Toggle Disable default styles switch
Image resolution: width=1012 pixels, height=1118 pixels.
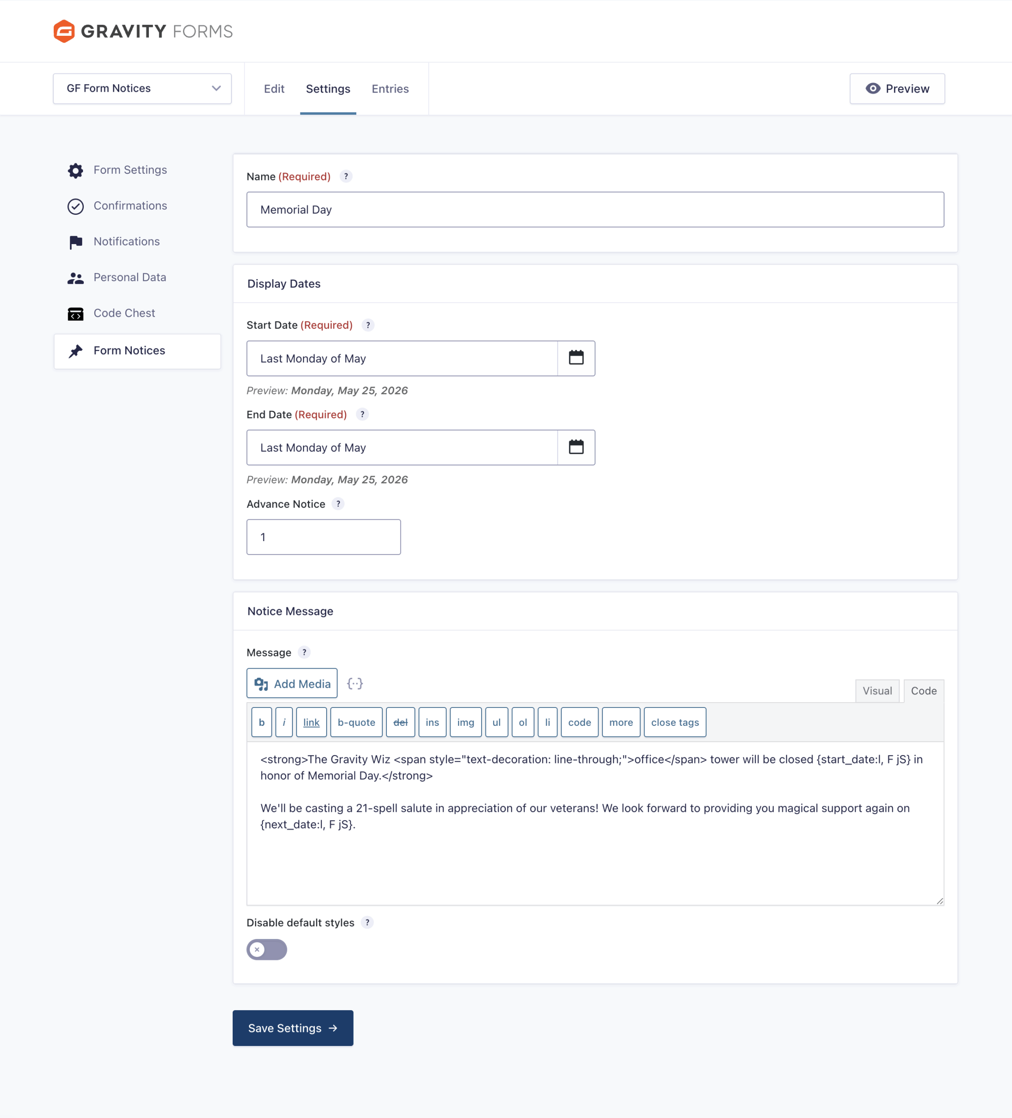(267, 949)
